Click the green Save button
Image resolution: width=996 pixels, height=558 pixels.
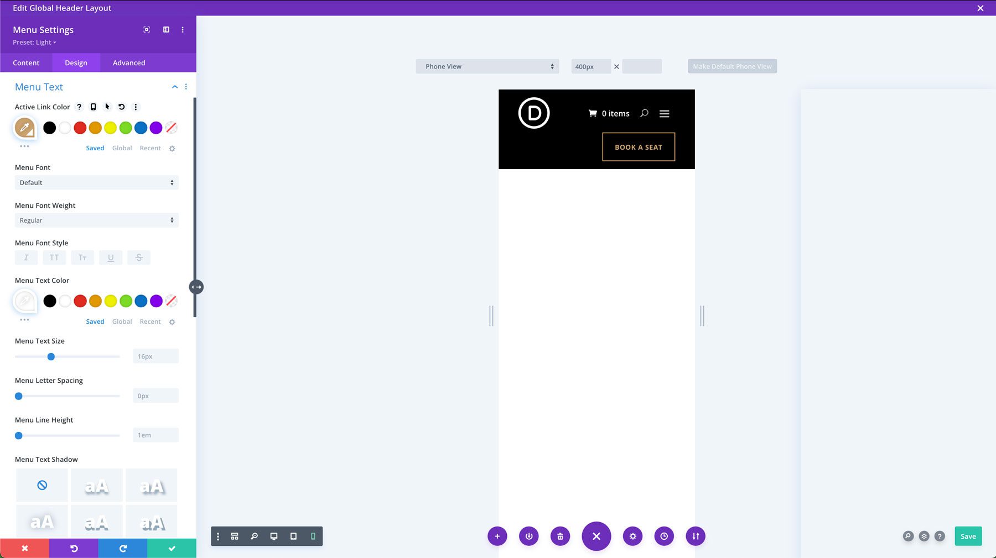[x=967, y=536]
